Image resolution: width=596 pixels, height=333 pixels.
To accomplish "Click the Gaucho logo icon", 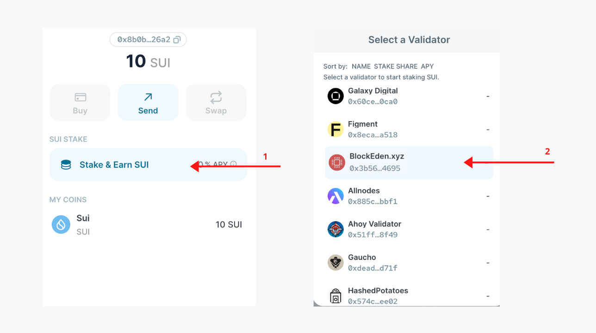I will coord(335,263).
